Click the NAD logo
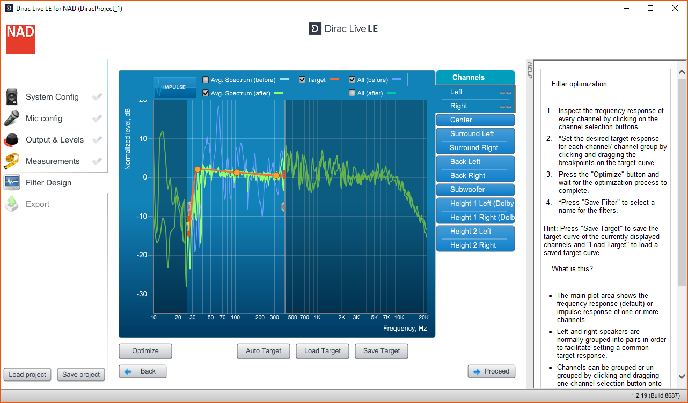Screen dimensions: 688x403 click(20, 39)
